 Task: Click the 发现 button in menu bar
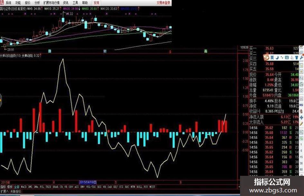pyautogui.click(x=97, y=3)
